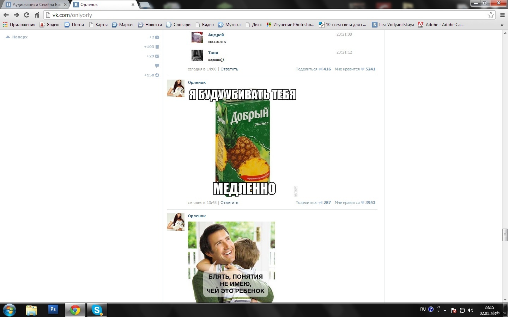Like the post with 5241 likes
Screen dimensions: 508x317
[x=362, y=69]
